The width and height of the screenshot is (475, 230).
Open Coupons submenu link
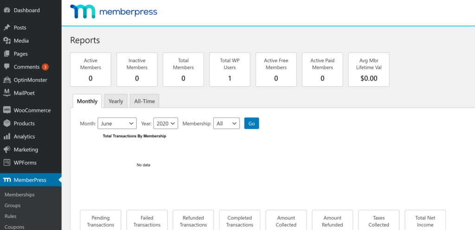(x=14, y=227)
